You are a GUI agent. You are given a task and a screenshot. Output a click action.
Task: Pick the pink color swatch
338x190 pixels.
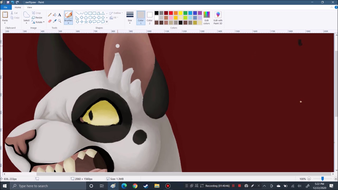tap(171, 18)
